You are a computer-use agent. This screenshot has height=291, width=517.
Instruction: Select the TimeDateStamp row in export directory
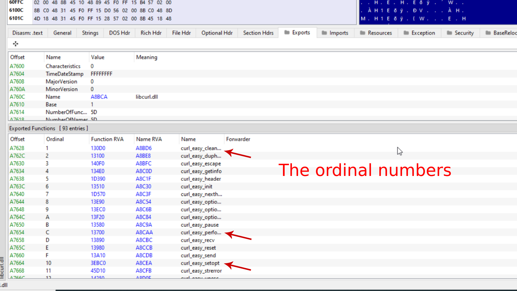[65, 74]
